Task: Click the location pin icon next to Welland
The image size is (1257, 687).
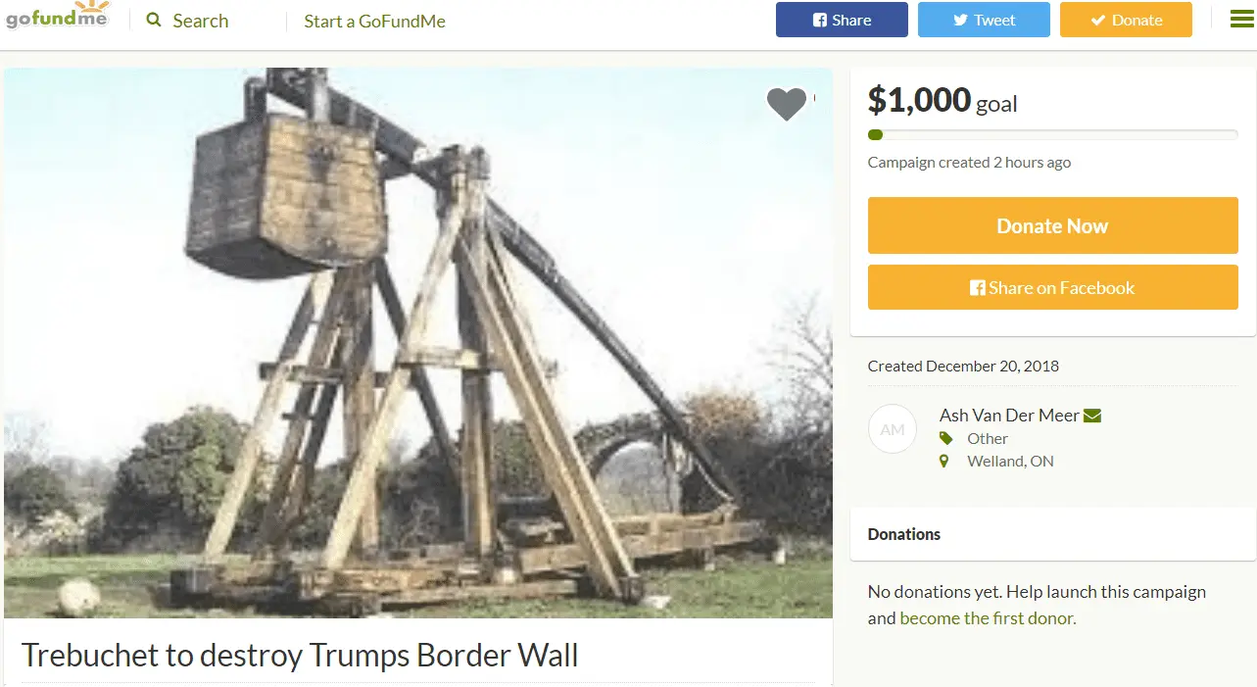Action: point(944,461)
